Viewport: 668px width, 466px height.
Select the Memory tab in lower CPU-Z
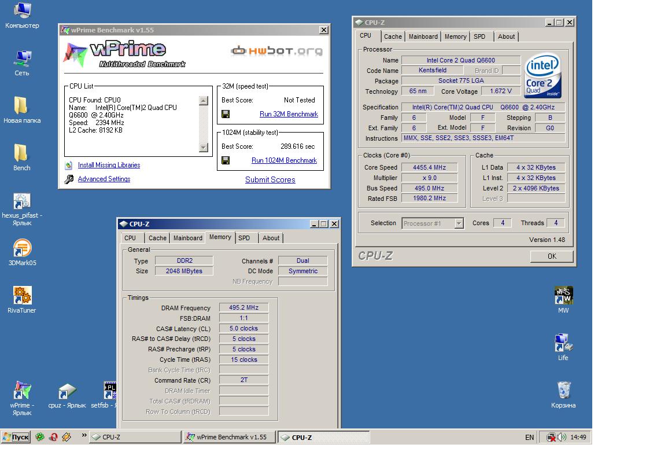click(220, 237)
